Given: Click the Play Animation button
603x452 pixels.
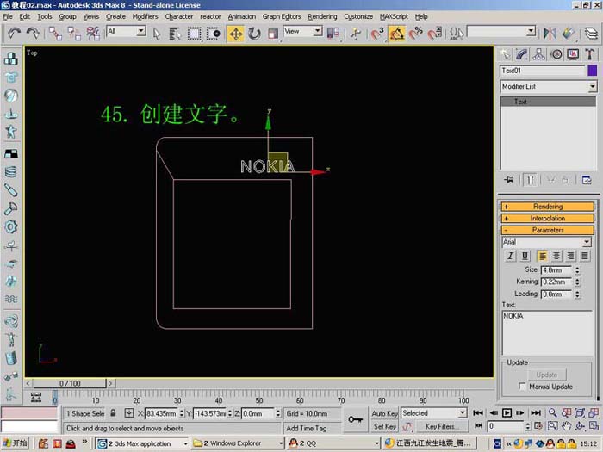Looking at the screenshot, I should [x=507, y=413].
